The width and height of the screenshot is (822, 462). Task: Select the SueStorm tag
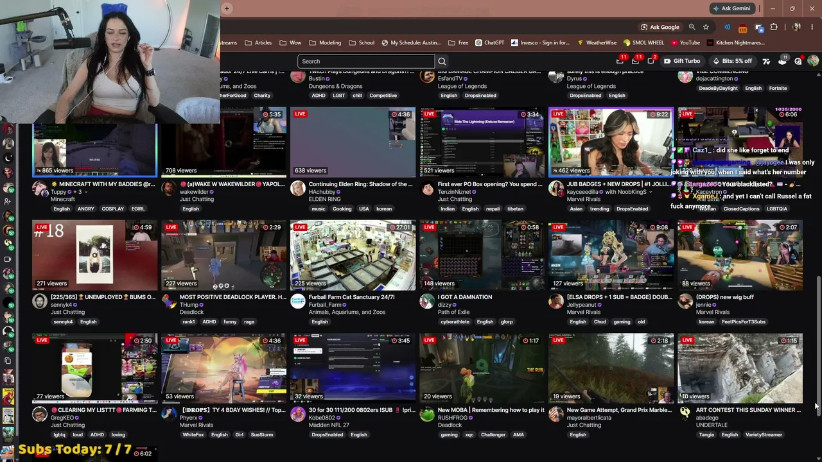(261, 434)
